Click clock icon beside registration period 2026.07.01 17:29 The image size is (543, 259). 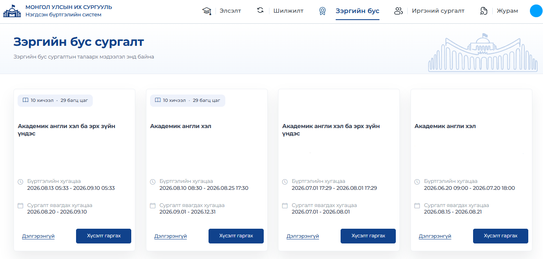285,182
